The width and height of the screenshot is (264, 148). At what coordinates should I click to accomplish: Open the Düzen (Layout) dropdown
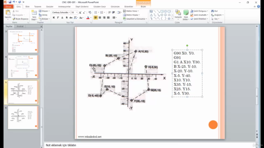[x=44, y=11]
